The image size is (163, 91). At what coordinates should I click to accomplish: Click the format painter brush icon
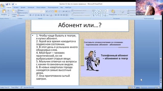pyautogui.click(x=8, y=15)
